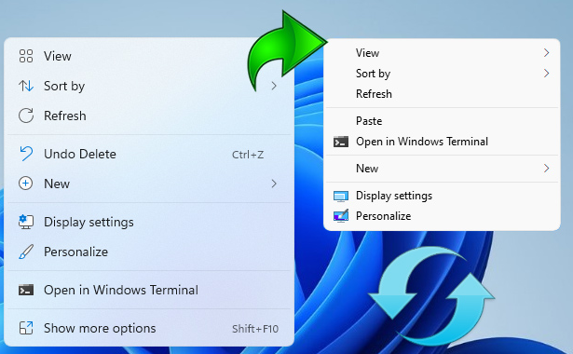Choose View in the new context menu
573x354 pixels.
pos(149,56)
